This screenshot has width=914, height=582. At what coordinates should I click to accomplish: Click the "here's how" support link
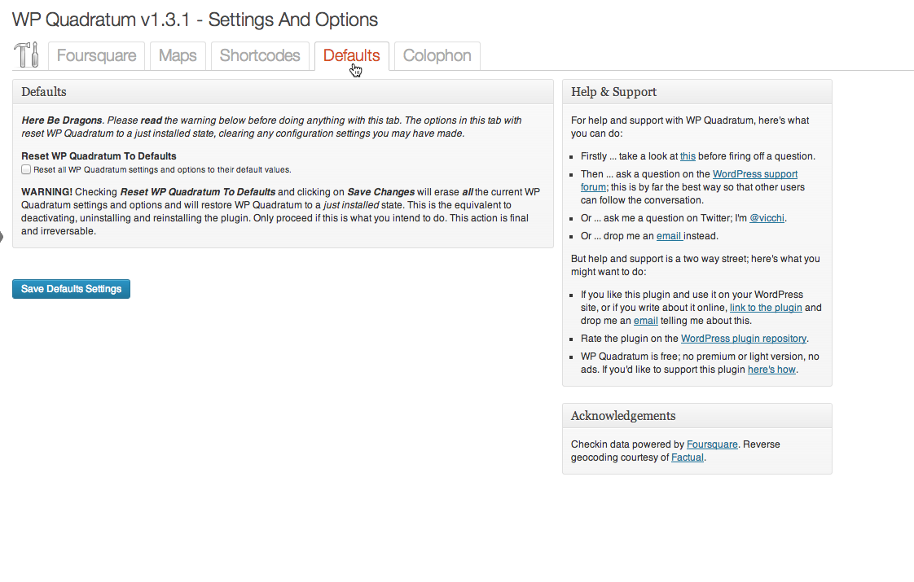click(x=771, y=370)
